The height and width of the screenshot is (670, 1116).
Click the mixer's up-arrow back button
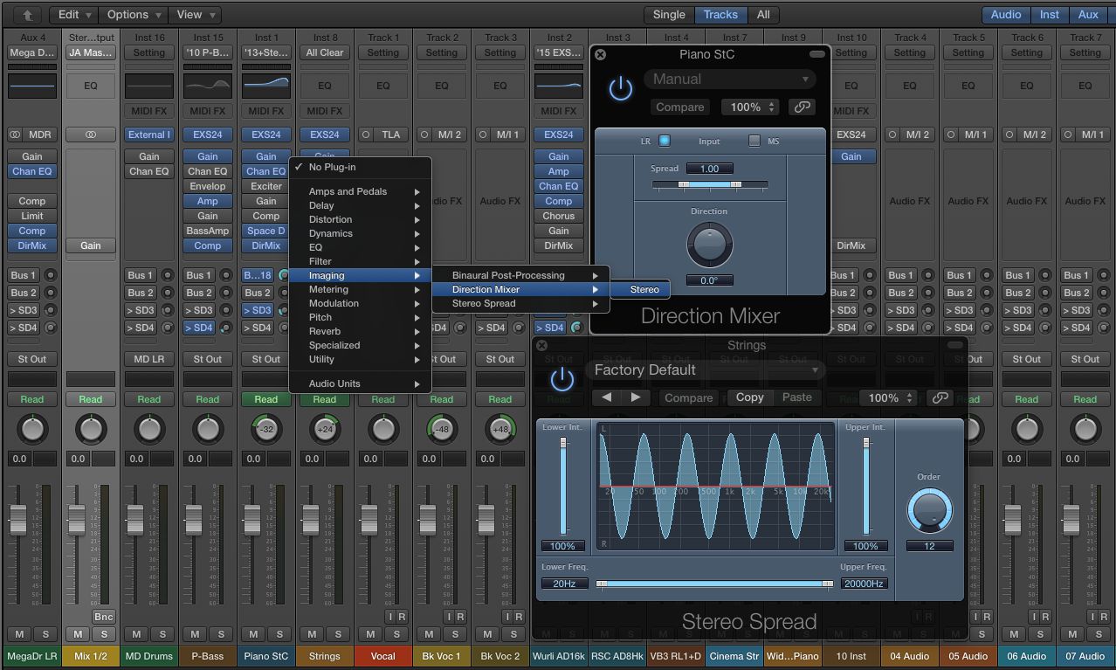(x=27, y=15)
